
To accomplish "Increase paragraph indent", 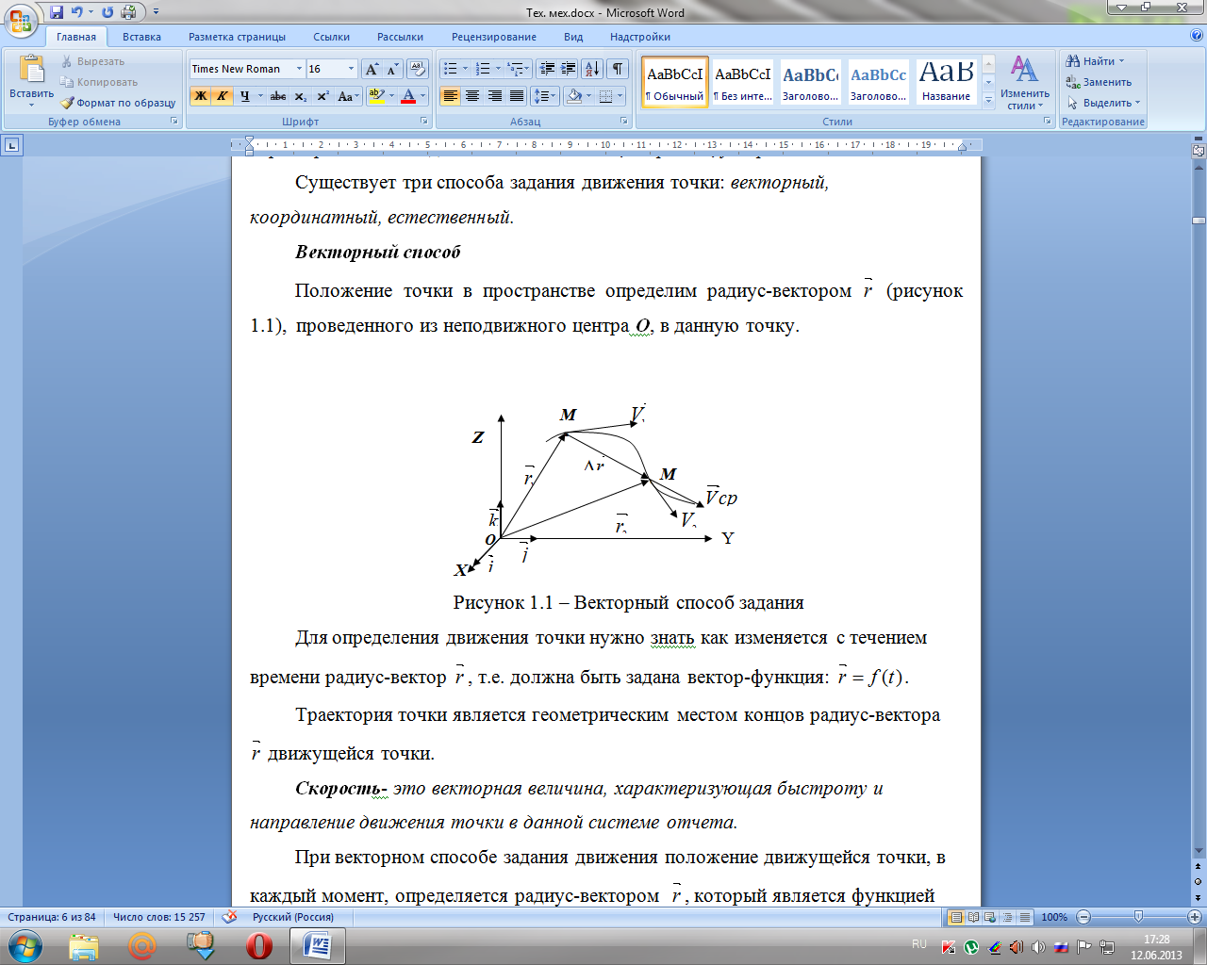I will click(x=569, y=69).
